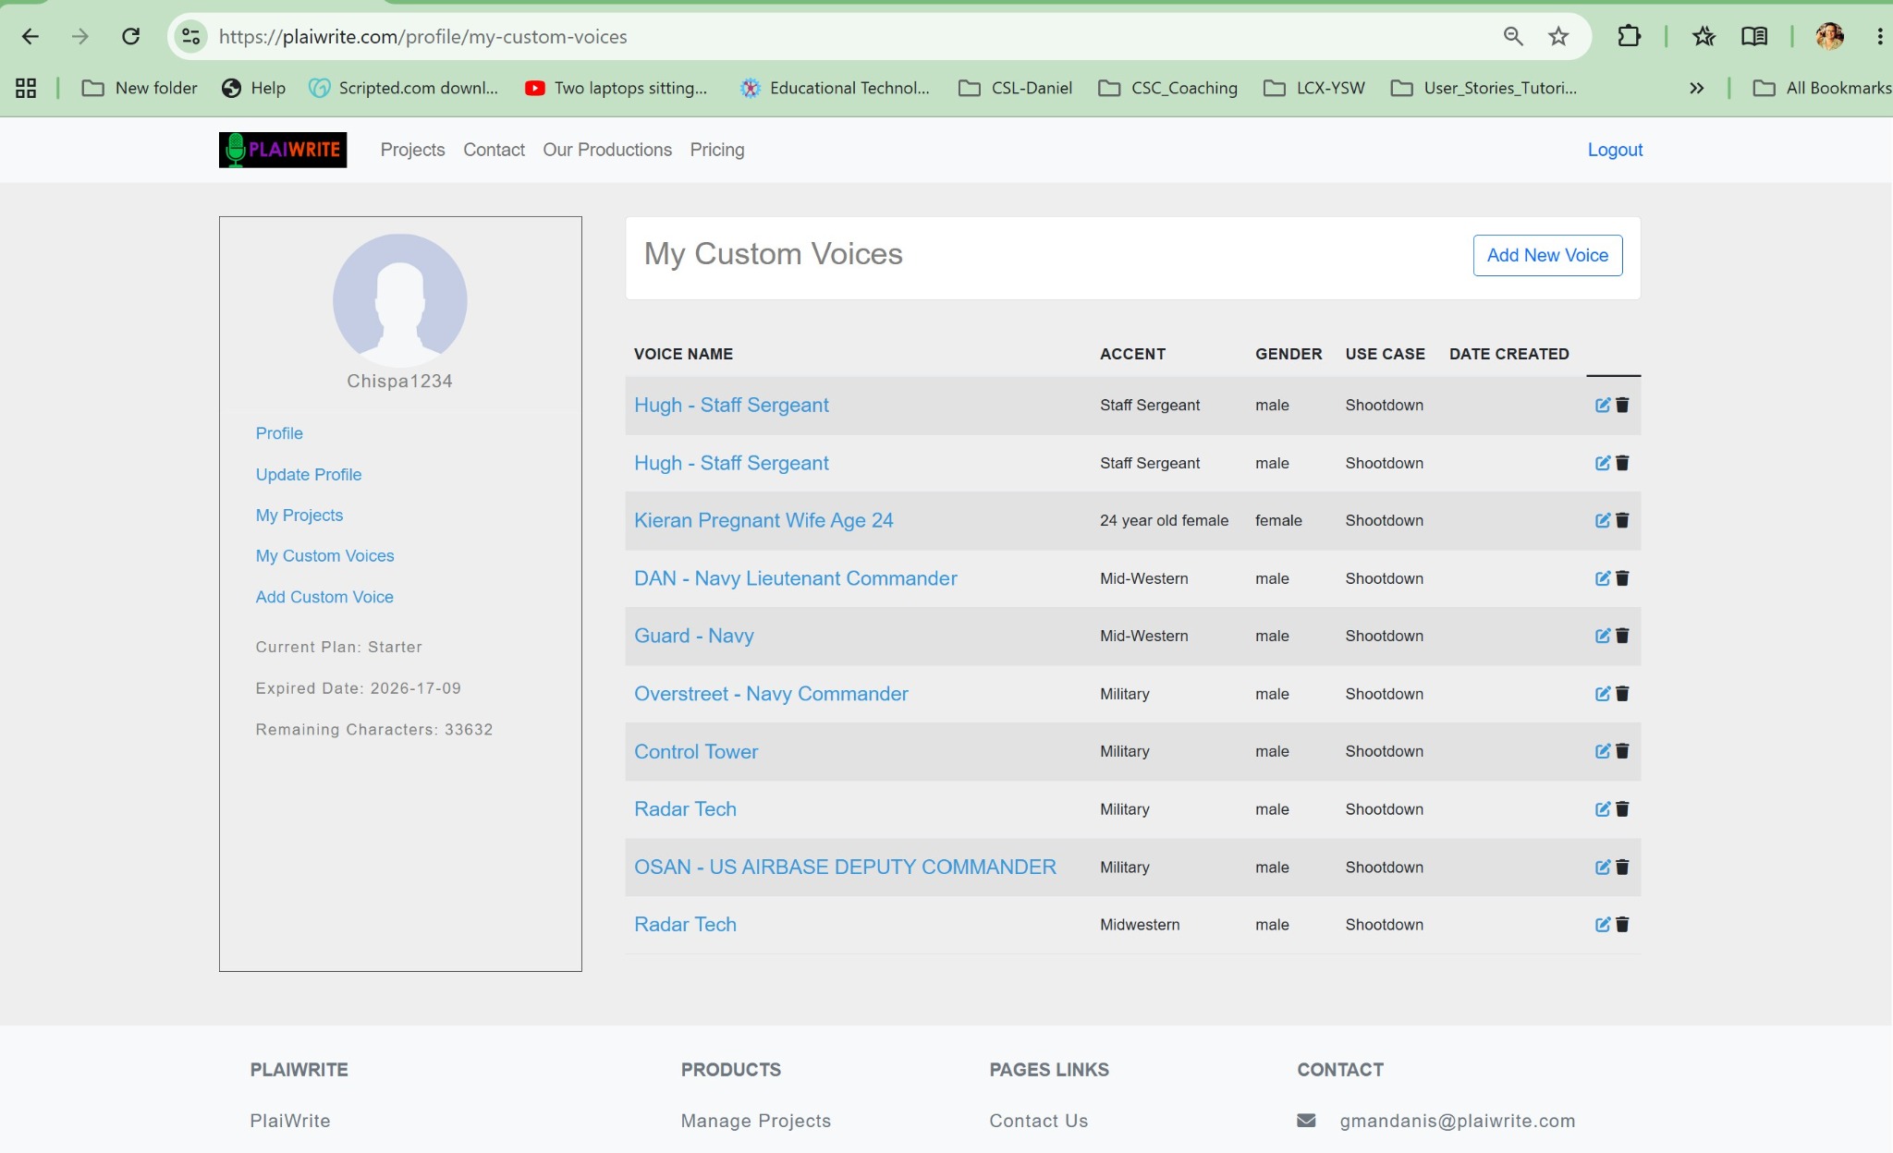
Task: Delete the Control Tower voice
Action: tap(1622, 751)
